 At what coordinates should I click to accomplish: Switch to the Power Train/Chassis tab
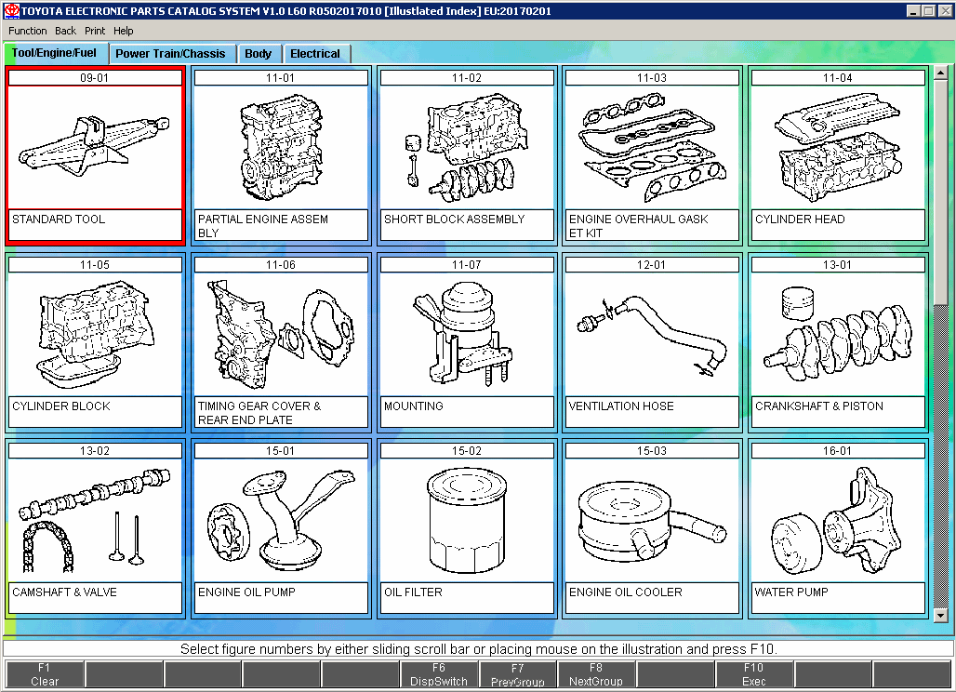coord(170,54)
